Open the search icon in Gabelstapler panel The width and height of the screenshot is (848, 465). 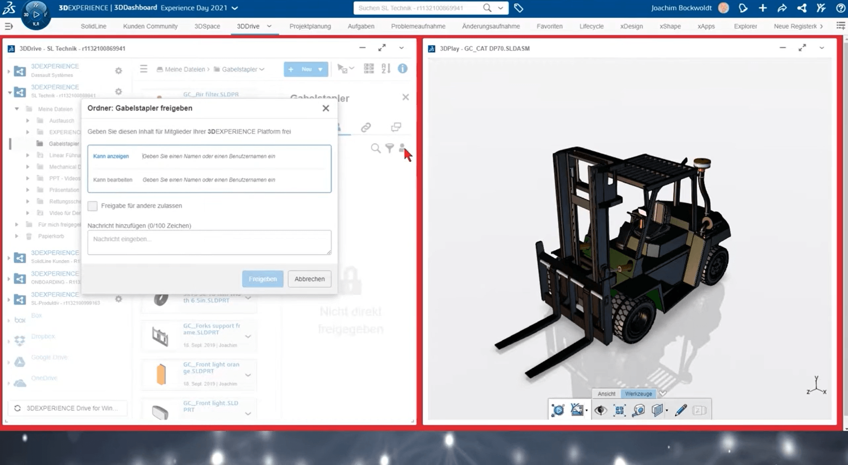[x=376, y=148]
